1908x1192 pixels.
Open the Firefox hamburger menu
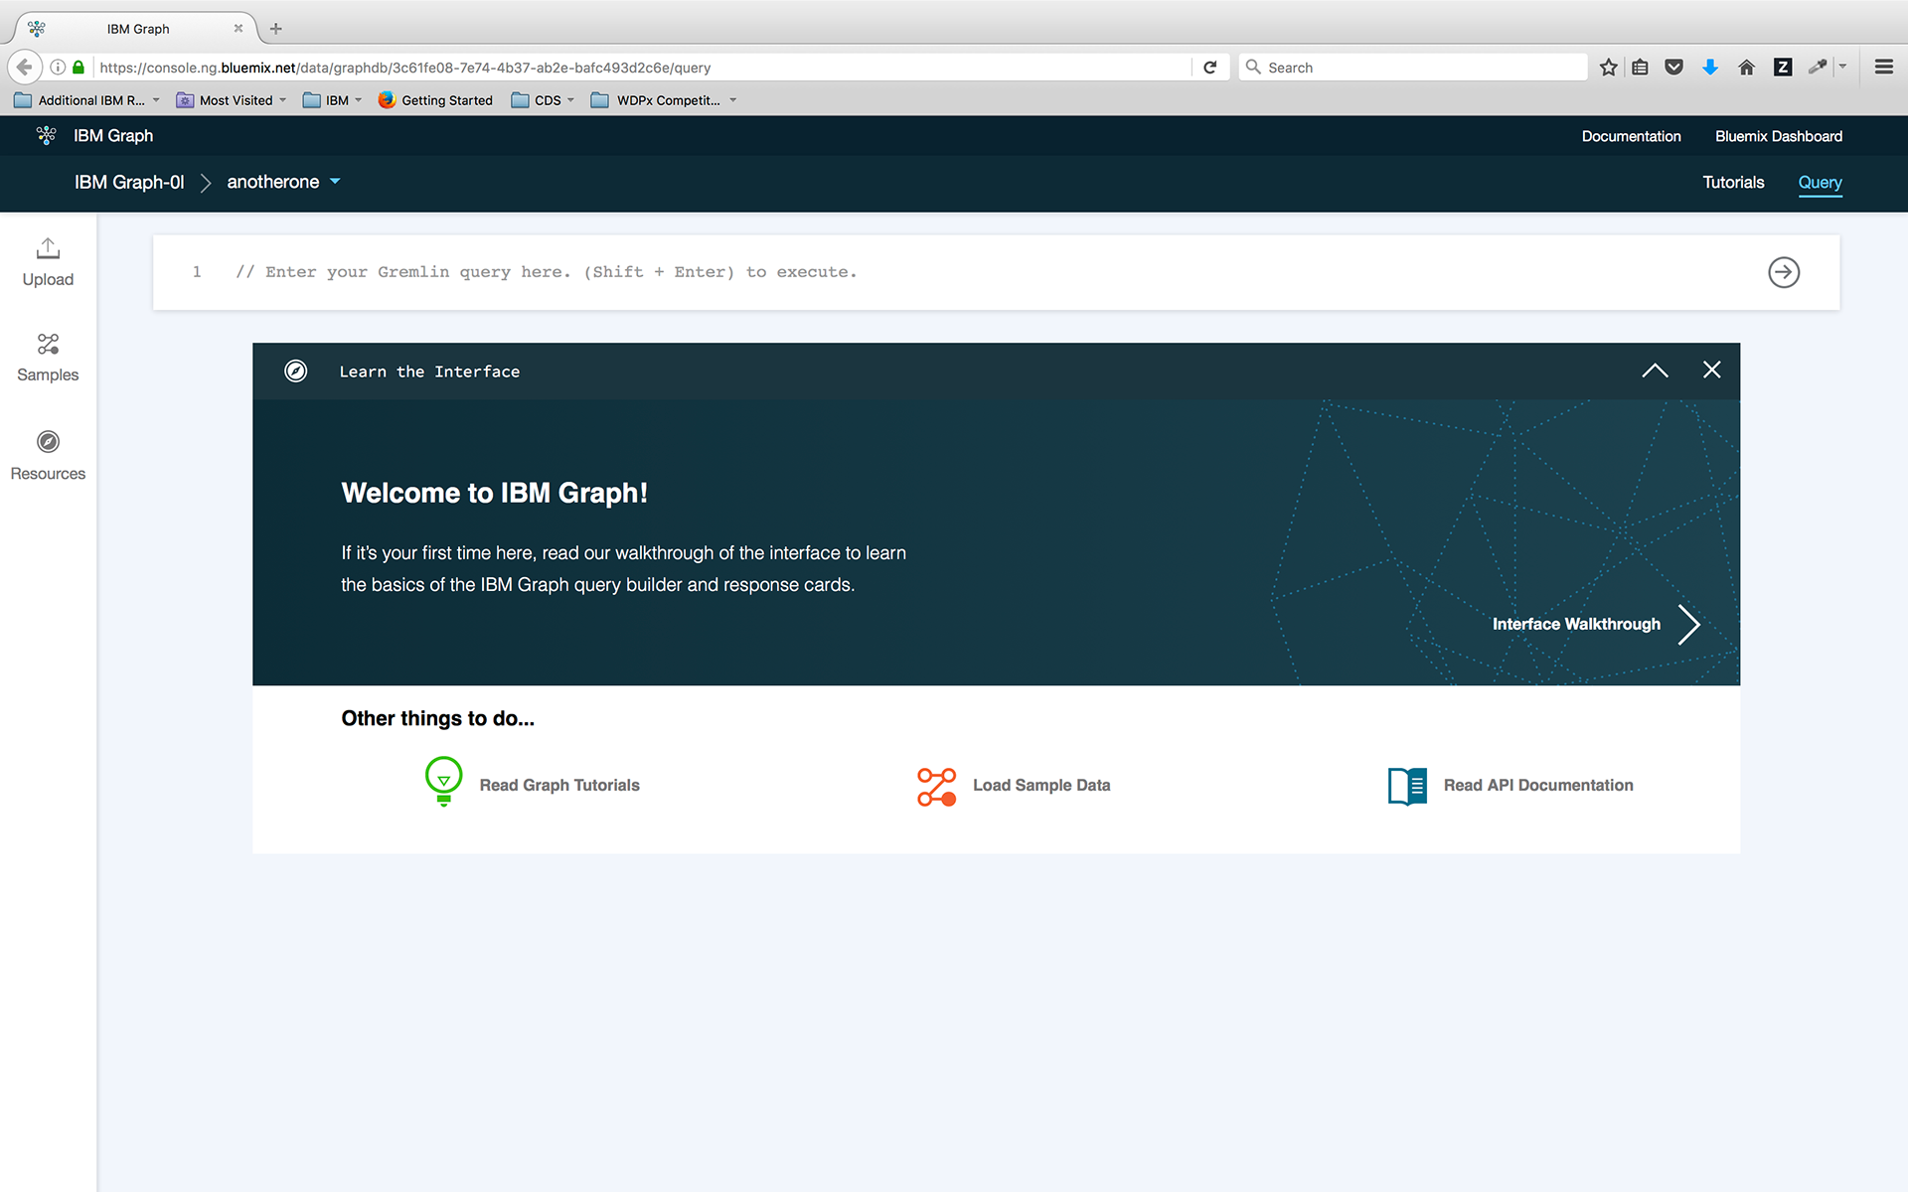[1883, 68]
